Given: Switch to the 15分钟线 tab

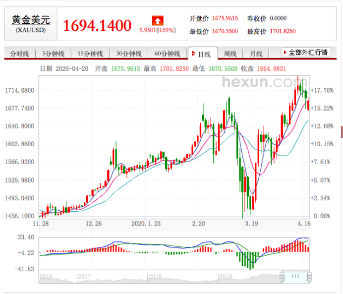Looking at the screenshot, I should pos(90,54).
